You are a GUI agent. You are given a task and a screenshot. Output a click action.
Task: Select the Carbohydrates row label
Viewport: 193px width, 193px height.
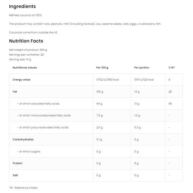pyautogui.click(x=23, y=140)
